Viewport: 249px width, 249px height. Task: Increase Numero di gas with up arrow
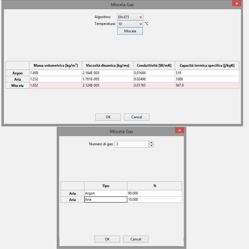[x=152, y=143]
